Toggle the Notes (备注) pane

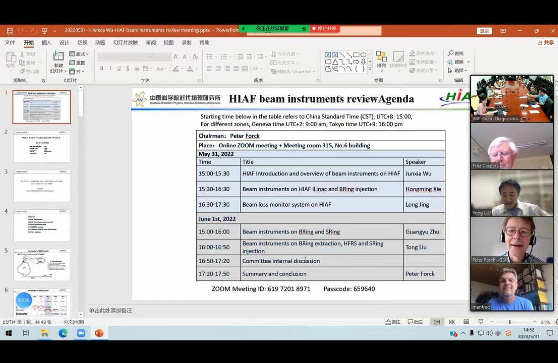pos(393,322)
